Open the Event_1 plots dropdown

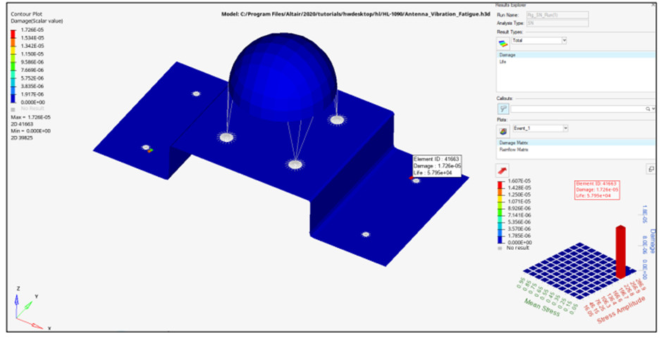(565, 128)
